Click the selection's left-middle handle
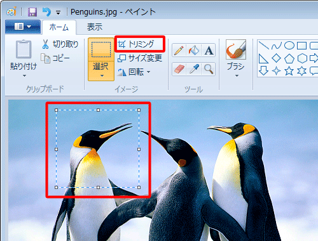The height and width of the screenshot is (241, 318). pyautogui.click(x=56, y=149)
